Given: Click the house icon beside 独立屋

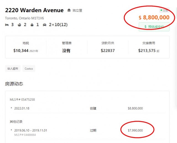Looking at the screenshot, I should pyautogui.click(x=69, y=11).
